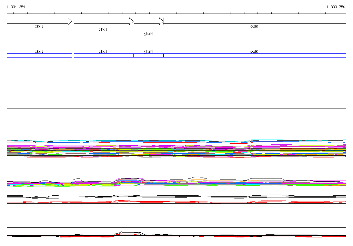Click the start coordinate 1 331 251

click(x=16, y=7)
